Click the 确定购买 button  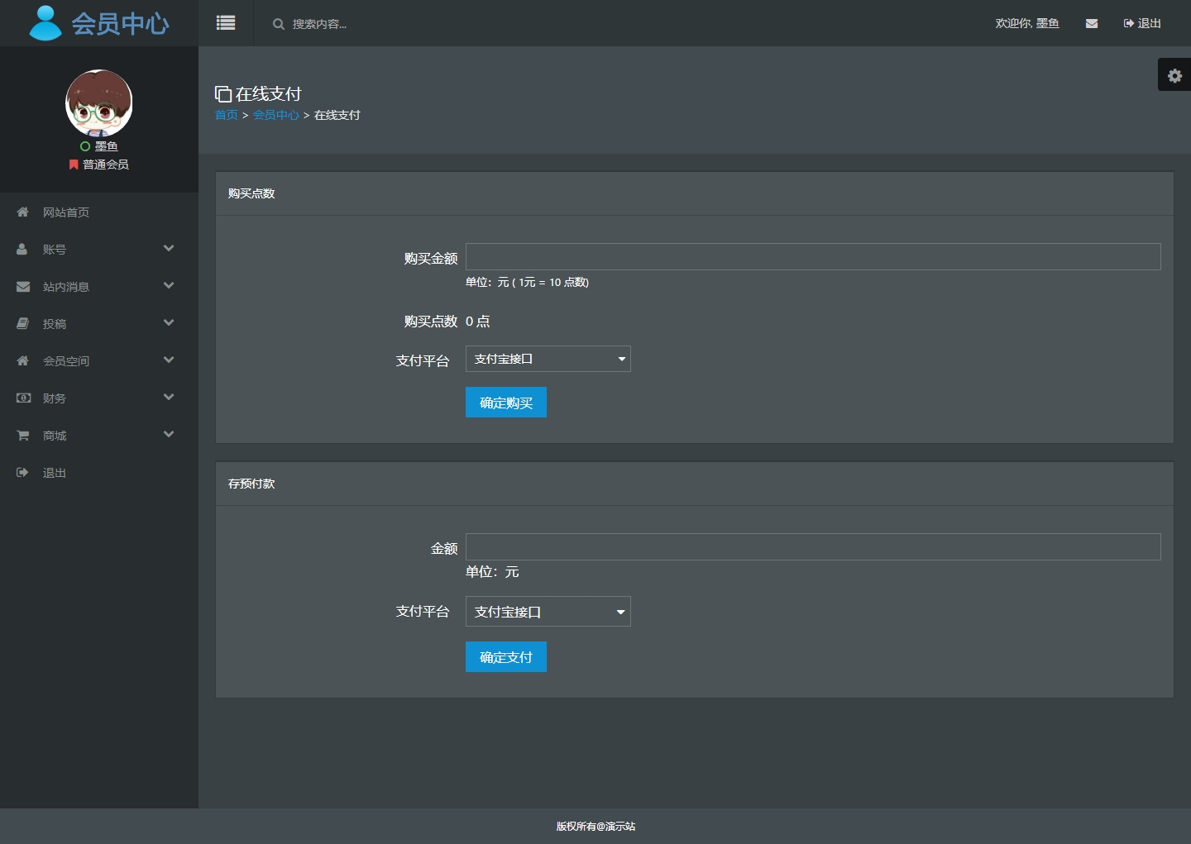point(505,403)
